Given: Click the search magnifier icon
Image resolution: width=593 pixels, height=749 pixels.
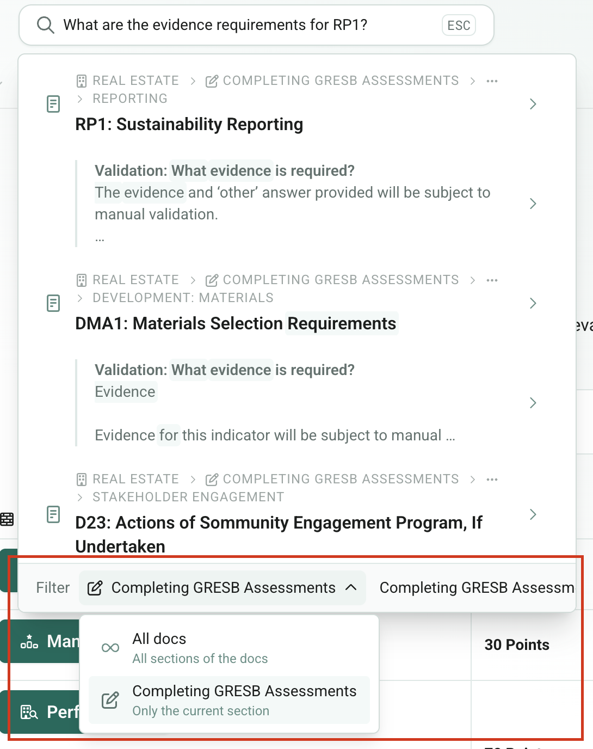Looking at the screenshot, I should coord(45,25).
